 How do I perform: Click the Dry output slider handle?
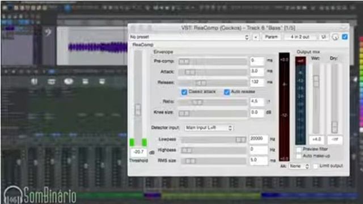[x=335, y=127]
